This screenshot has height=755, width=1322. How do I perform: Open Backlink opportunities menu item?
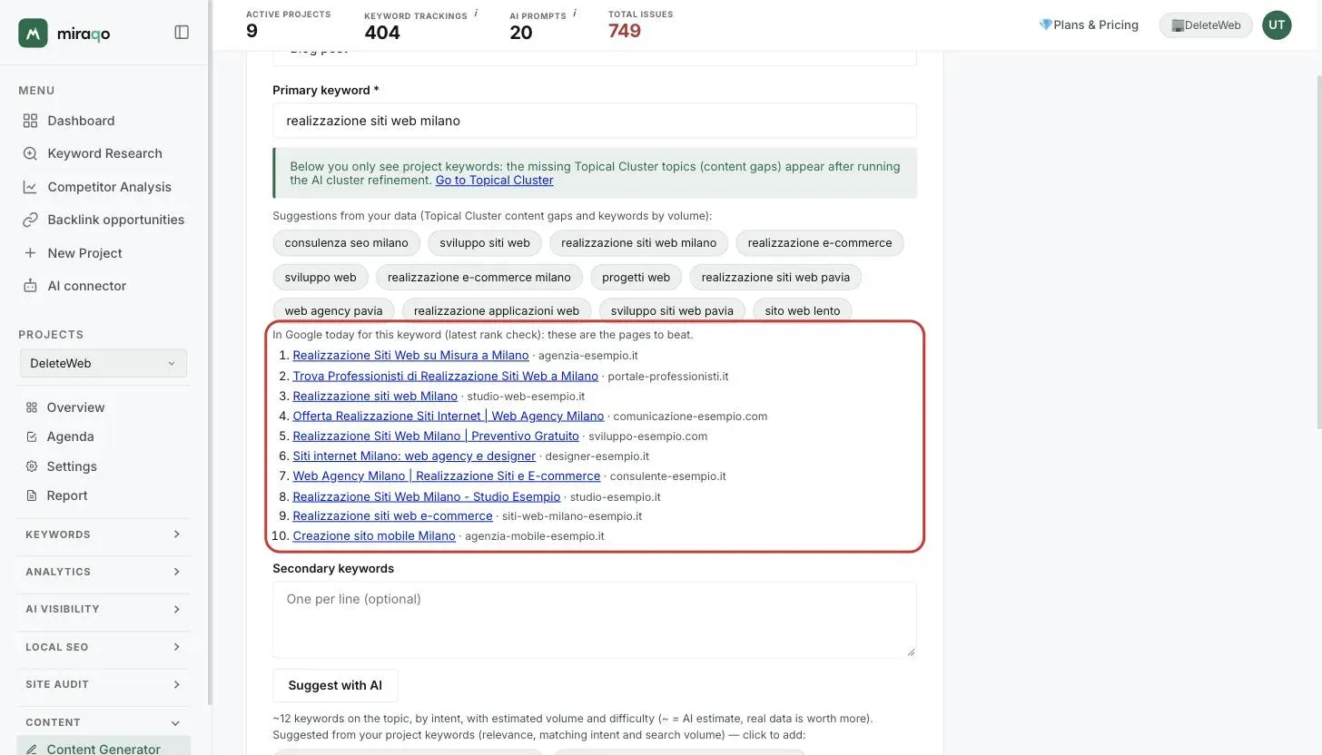pos(115,220)
